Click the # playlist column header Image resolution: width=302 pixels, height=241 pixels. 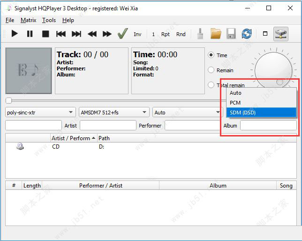coord(14,186)
